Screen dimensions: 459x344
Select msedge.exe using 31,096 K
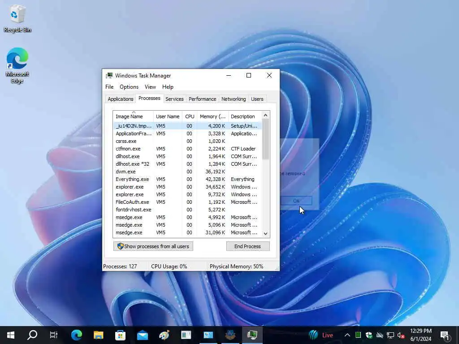(x=187, y=232)
